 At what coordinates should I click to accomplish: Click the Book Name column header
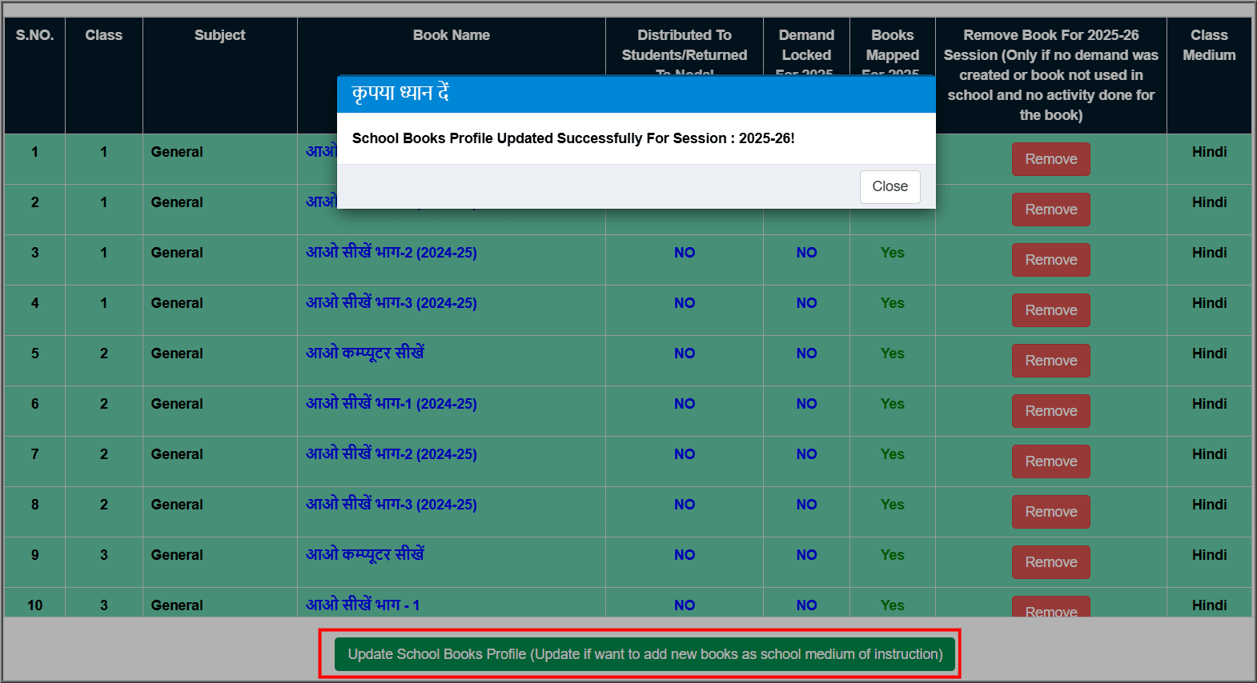click(451, 35)
